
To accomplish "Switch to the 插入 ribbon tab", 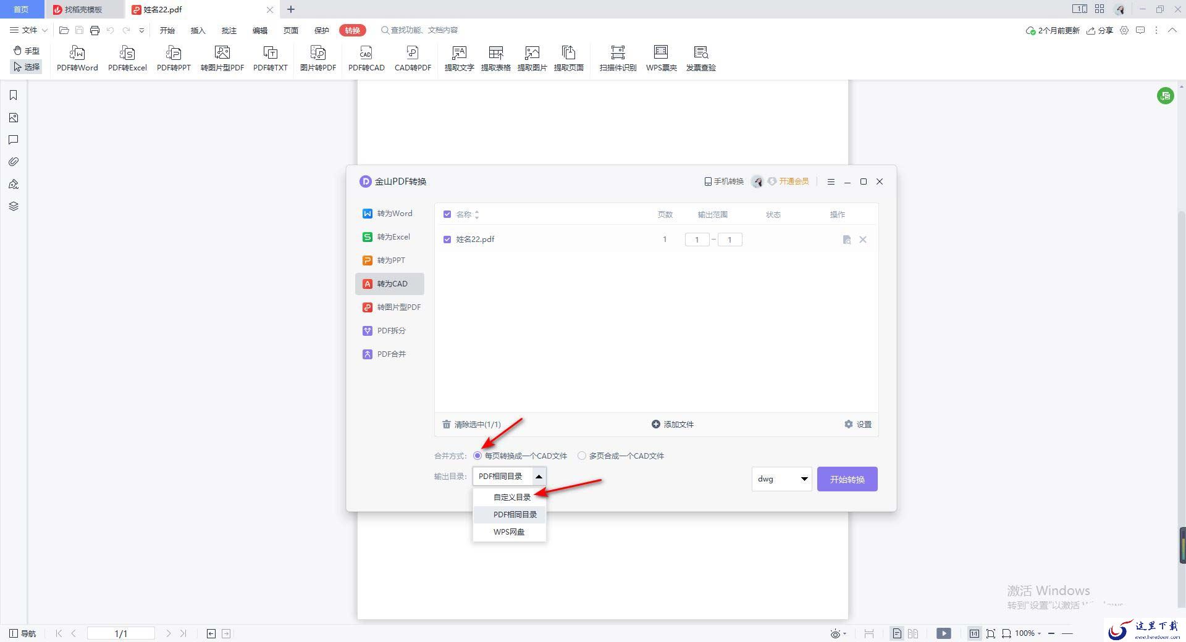I will [x=198, y=30].
